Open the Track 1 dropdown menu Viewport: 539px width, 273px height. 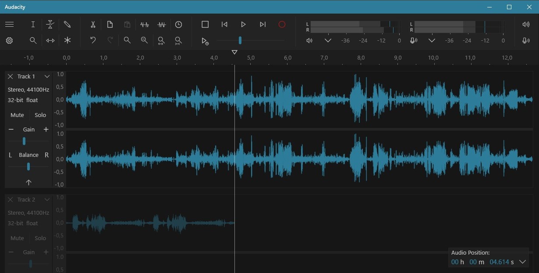coord(47,76)
